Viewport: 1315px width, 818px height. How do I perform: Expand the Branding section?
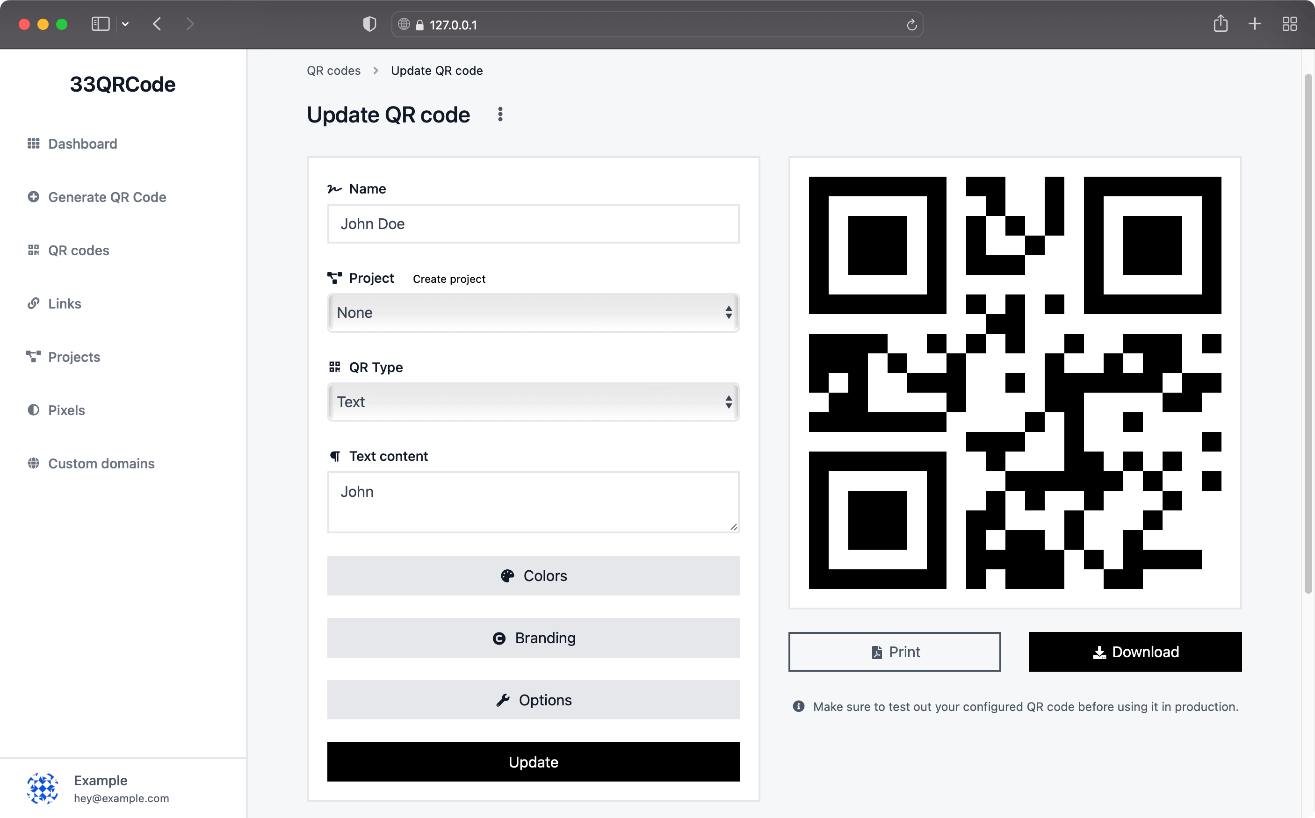tap(533, 637)
